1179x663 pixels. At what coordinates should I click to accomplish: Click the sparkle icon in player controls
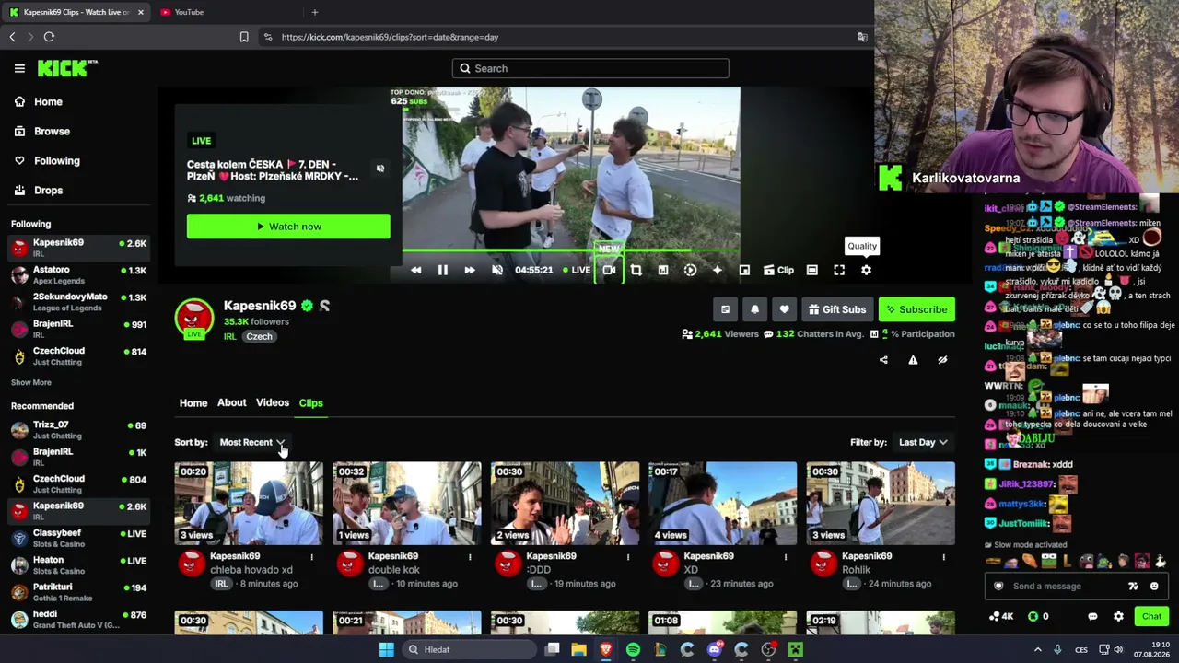(717, 270)
